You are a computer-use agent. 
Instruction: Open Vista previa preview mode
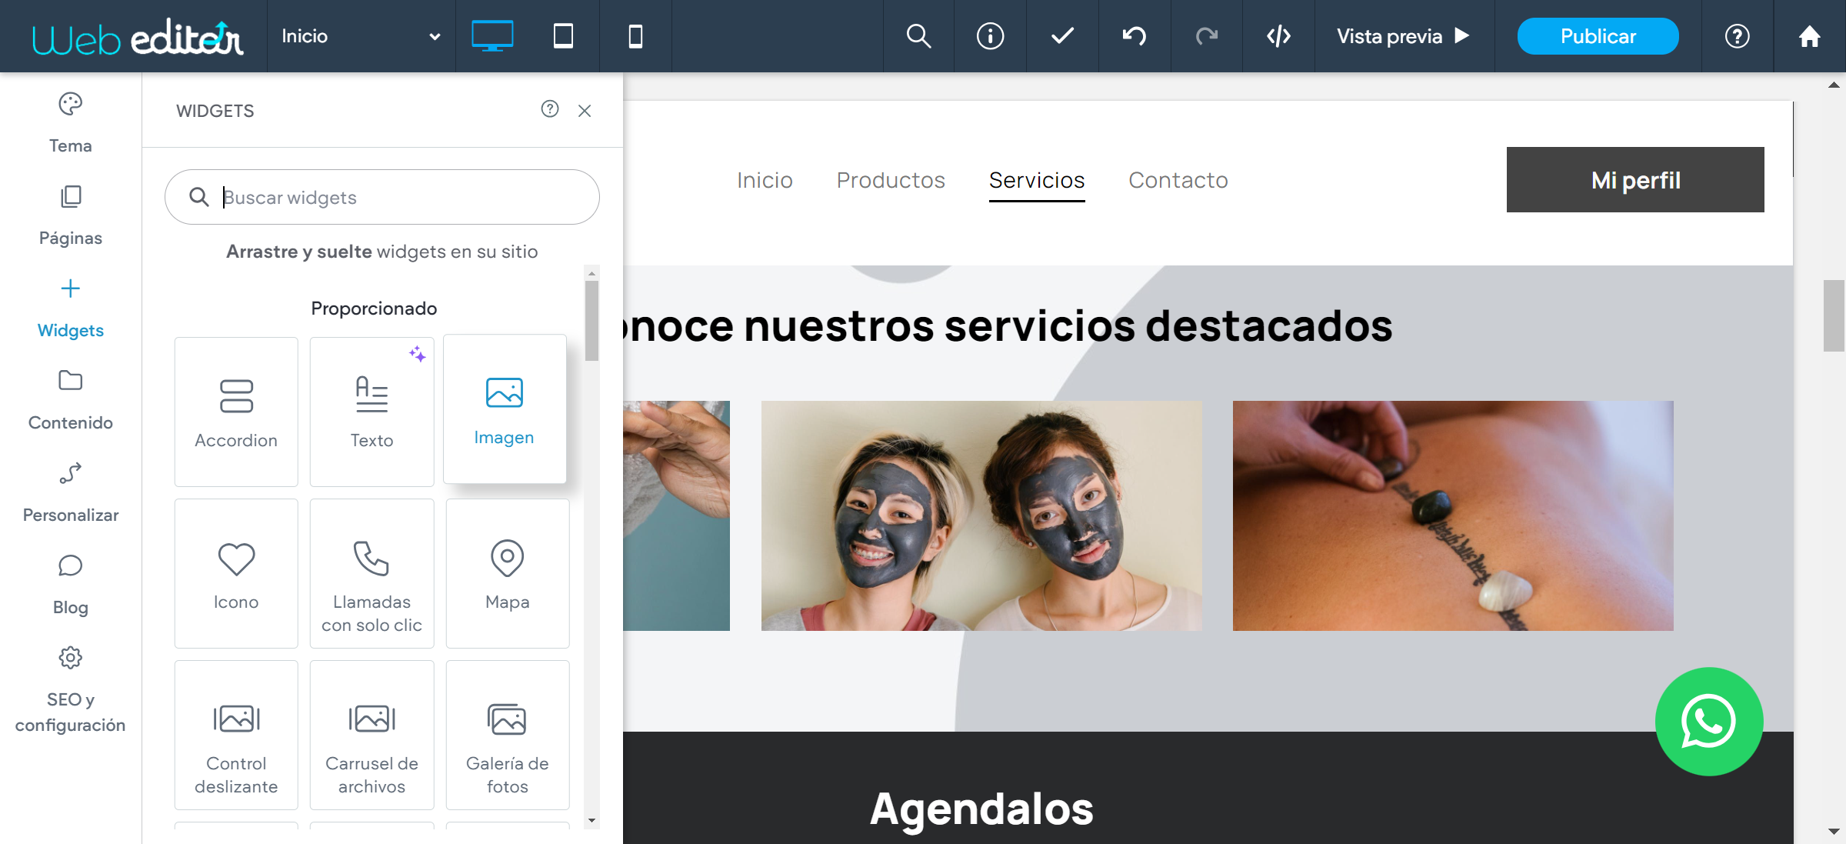[1404, 36]
